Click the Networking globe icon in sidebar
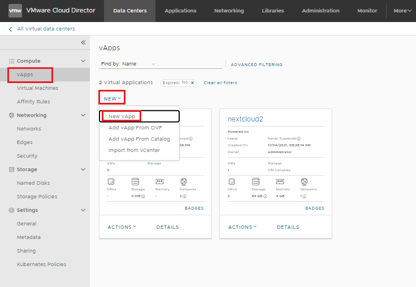This screenshot has width=416, height=287. coord(11,115)
